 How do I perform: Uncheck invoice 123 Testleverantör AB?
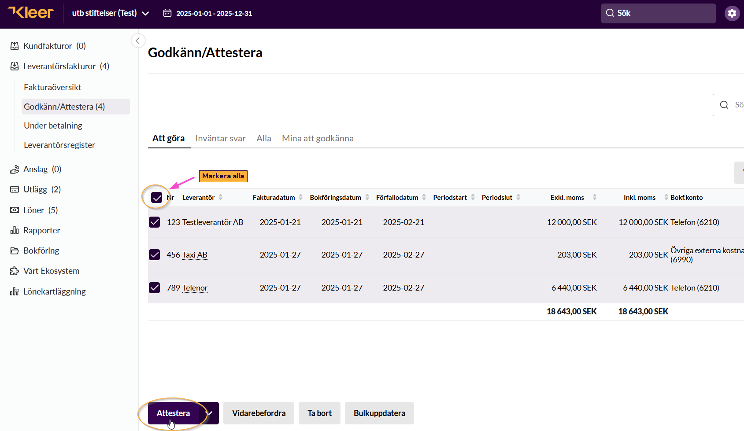[x=155, y=222]
